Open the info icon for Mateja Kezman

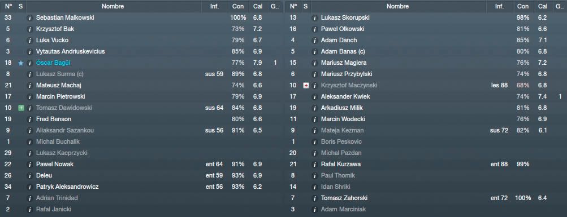pyautogui.click(x=315, y=131)
